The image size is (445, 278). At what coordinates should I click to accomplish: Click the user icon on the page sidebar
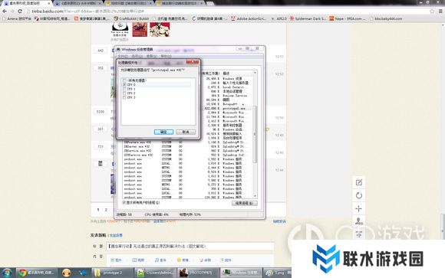[x=359, y=221]
